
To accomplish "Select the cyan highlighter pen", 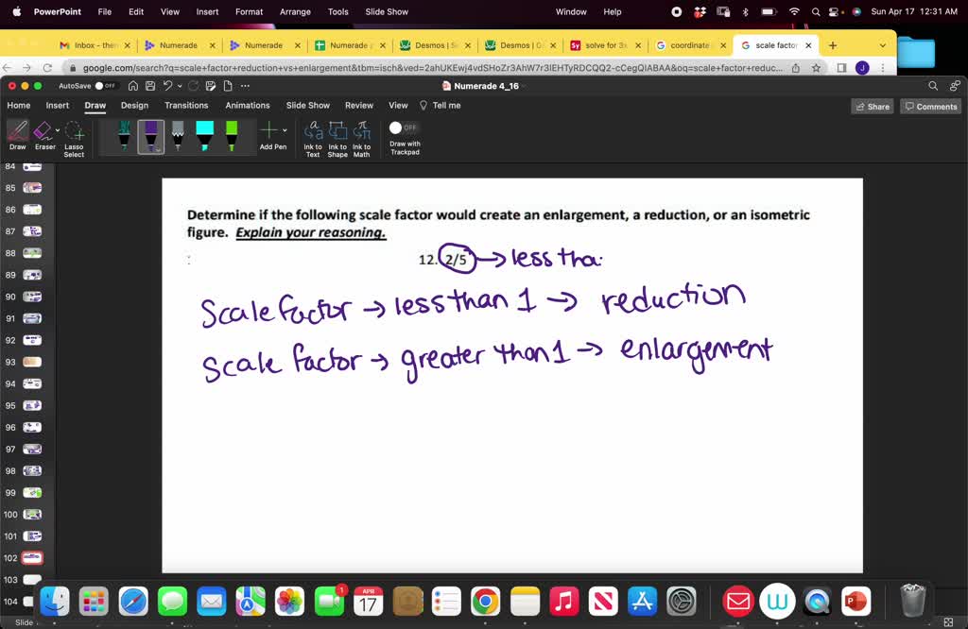I will (x=204, y=135).
